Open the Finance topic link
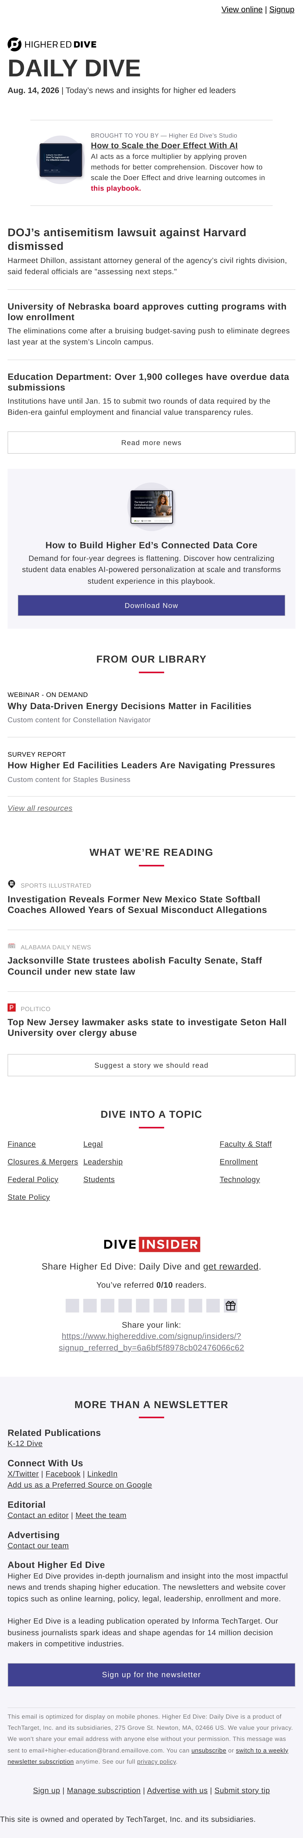 coord(21,1144)
